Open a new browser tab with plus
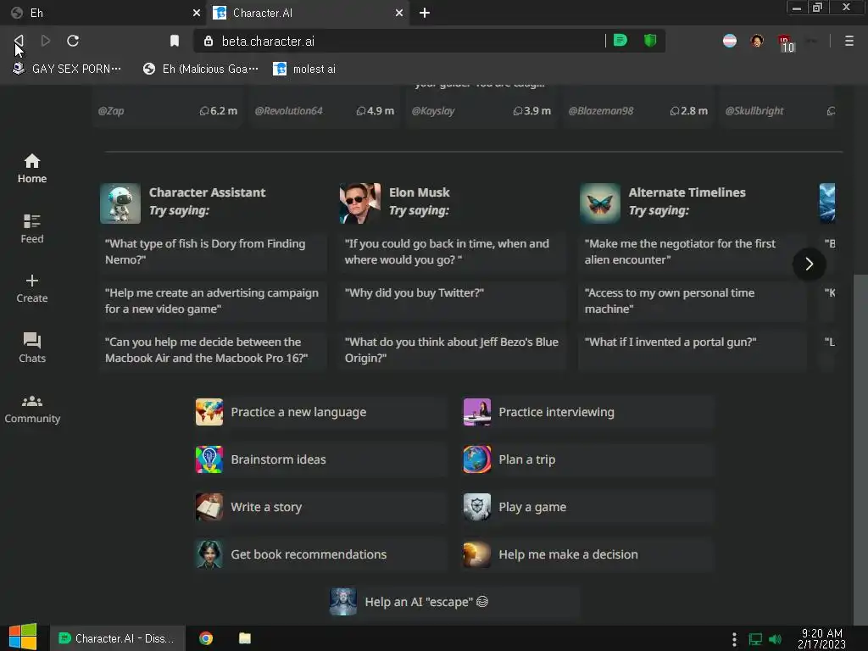The height and width of the screenshot is (651, 868). point(425,13)
